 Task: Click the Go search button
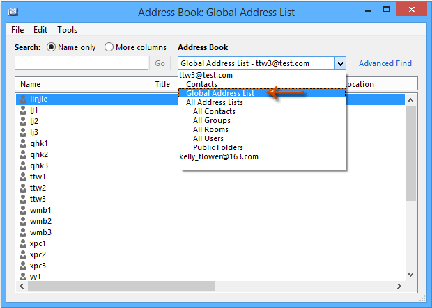pos(160,63)
